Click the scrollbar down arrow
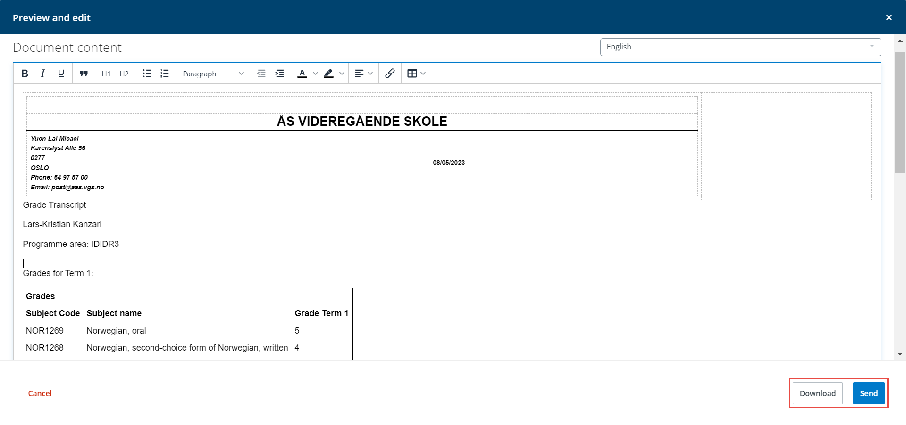The height and width of the screenshot is (425, 906). (x=900, y=354)
